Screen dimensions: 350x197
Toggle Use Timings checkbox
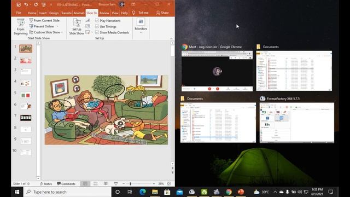click(x=97, y=26)
